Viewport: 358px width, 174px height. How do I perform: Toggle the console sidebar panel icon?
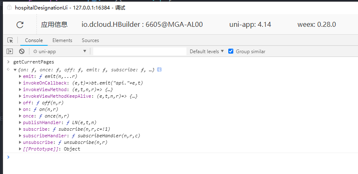10,52
